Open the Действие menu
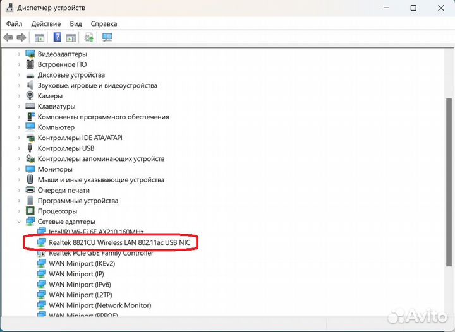 click(46, 24)
